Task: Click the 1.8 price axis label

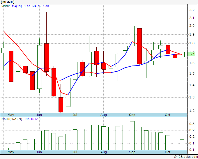Action: pos(192,43)
